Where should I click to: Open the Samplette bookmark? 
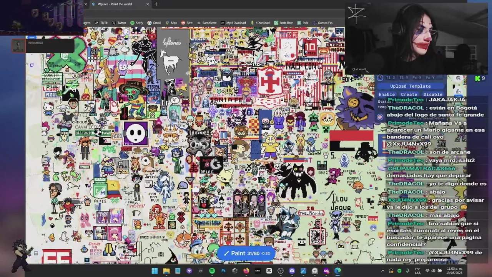click(206, 23)
